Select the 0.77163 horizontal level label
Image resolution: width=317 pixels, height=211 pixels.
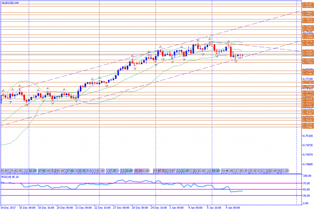[307, 82]
